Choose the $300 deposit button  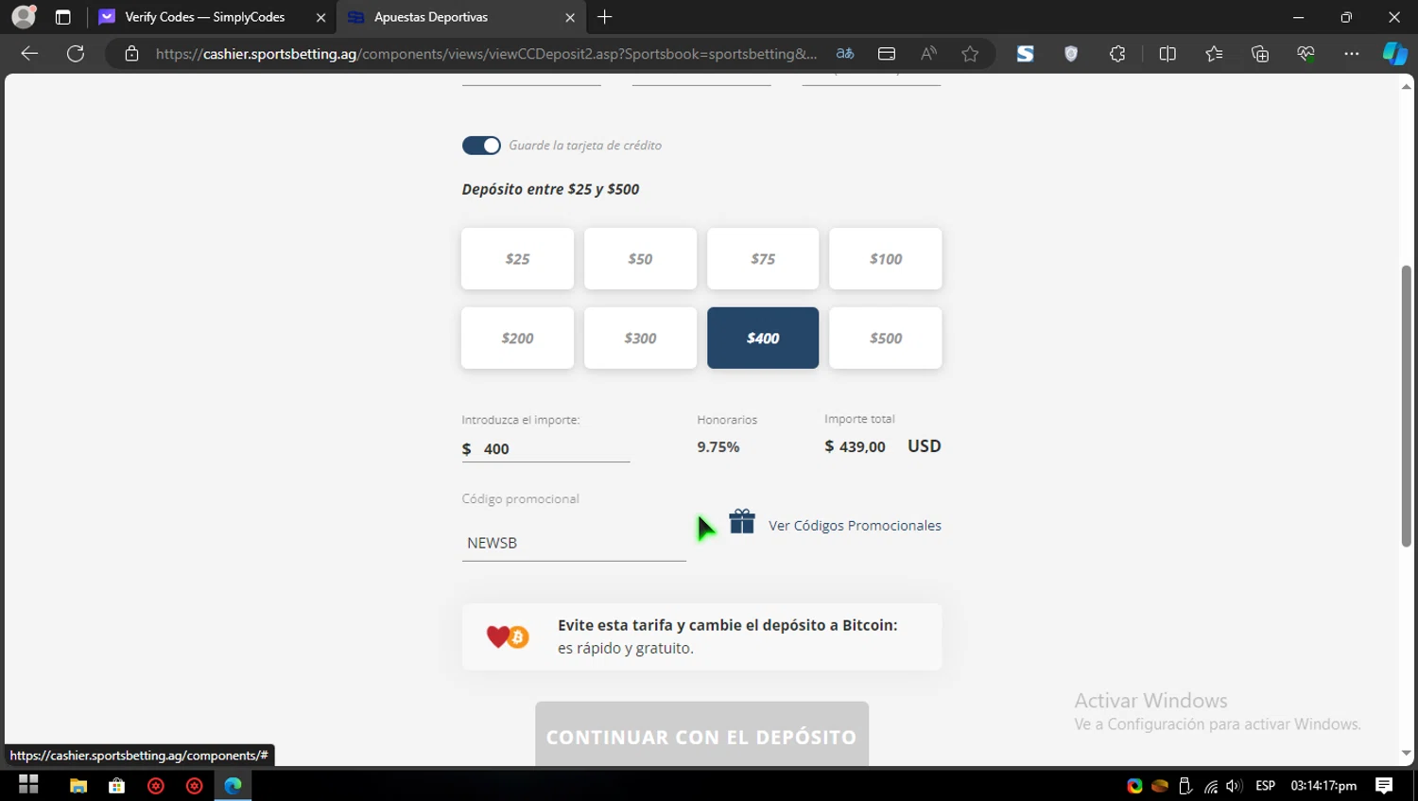(640, 338)
